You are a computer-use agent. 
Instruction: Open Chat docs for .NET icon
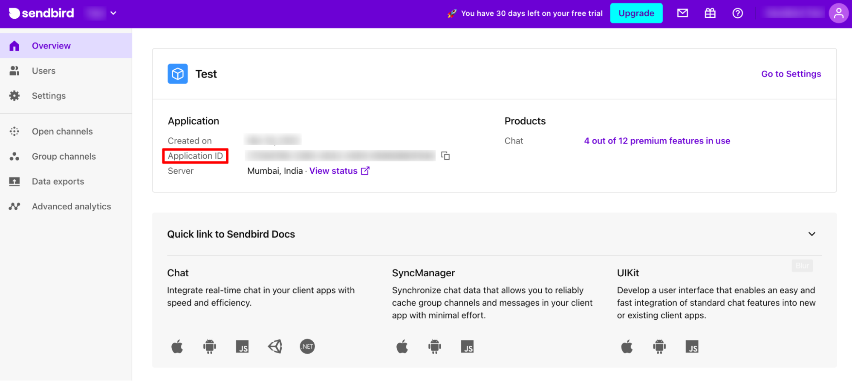(307, 347)
